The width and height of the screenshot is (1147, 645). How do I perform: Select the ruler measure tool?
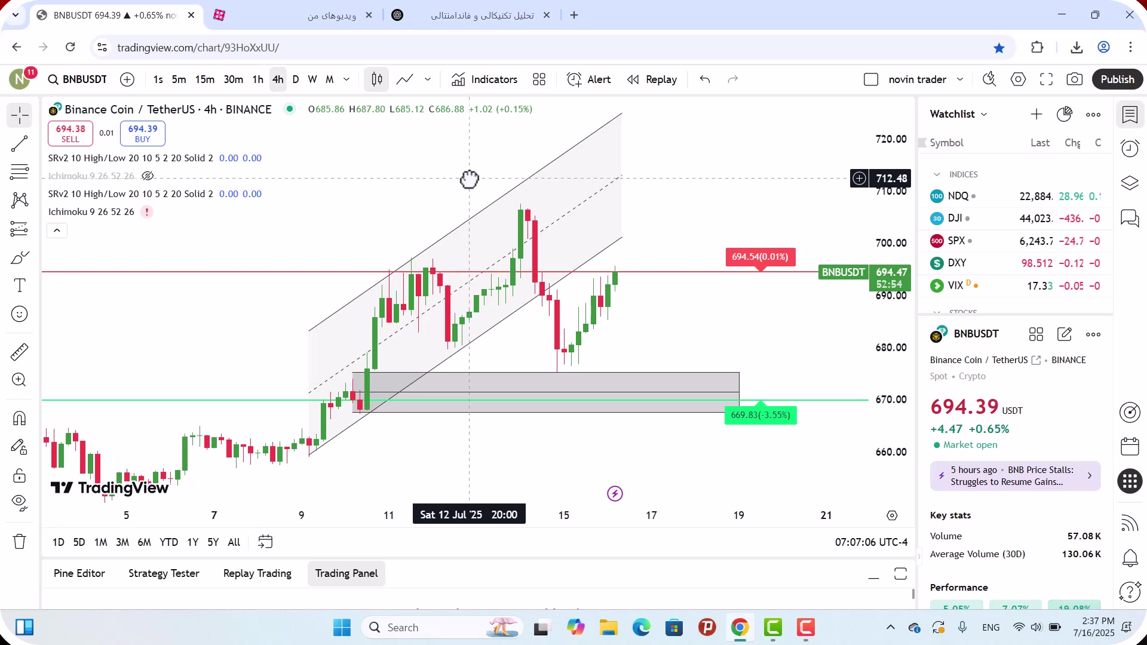point(19,352)
